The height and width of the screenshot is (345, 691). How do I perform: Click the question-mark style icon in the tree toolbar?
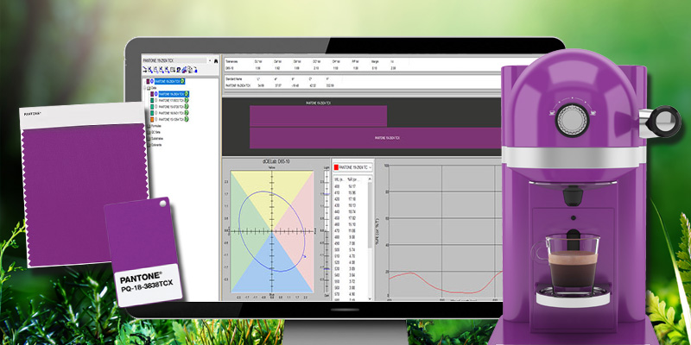click(x=179, y=70)
